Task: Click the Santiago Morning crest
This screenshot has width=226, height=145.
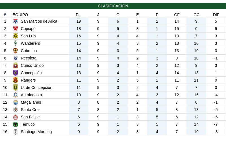Action: [x=16, y=132]
